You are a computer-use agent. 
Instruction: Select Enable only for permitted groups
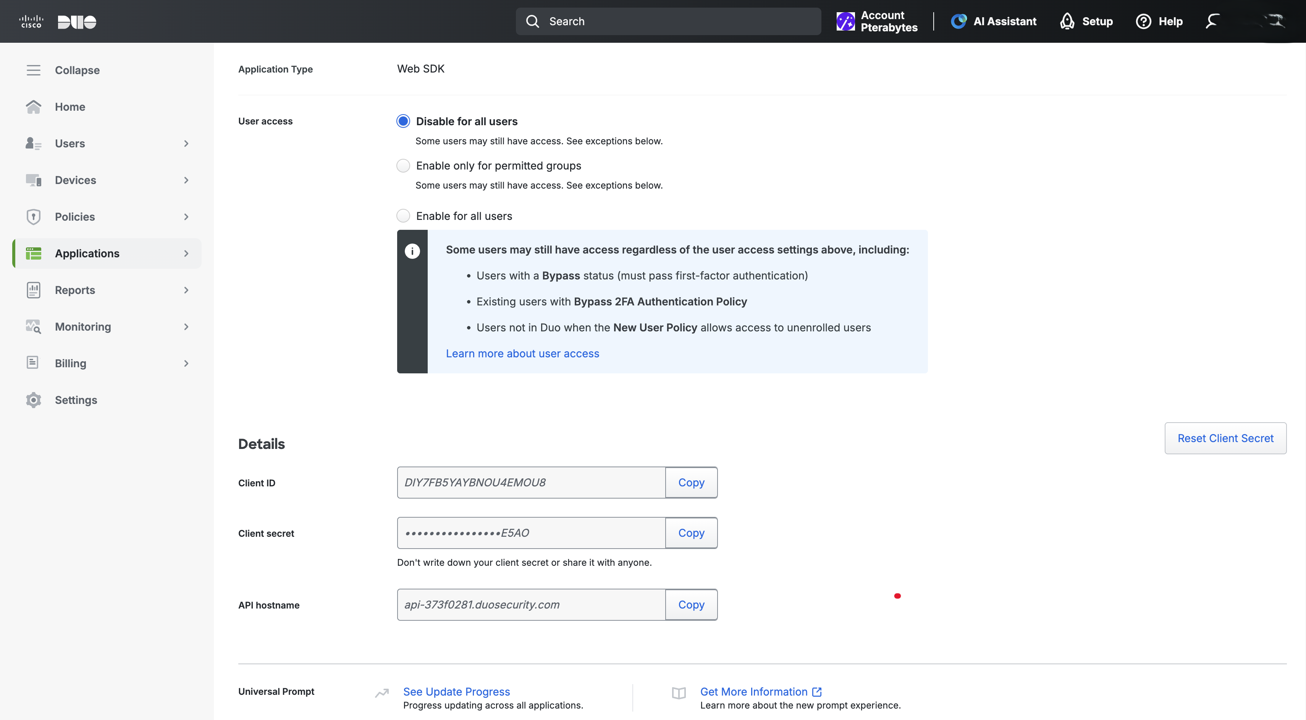[x=403, y=166]
